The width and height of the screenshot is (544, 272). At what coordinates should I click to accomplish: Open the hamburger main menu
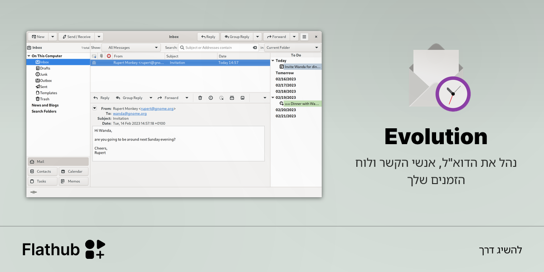point(304,37)
